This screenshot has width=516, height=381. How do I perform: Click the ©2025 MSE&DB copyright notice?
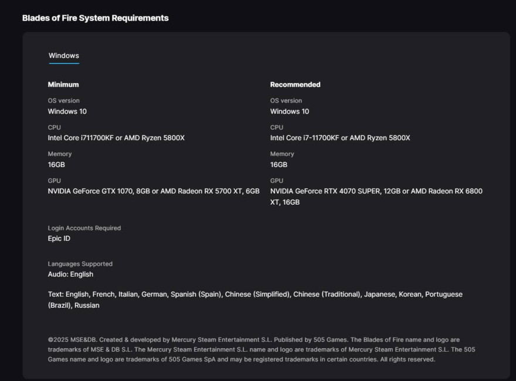click(x=262, y=349)
